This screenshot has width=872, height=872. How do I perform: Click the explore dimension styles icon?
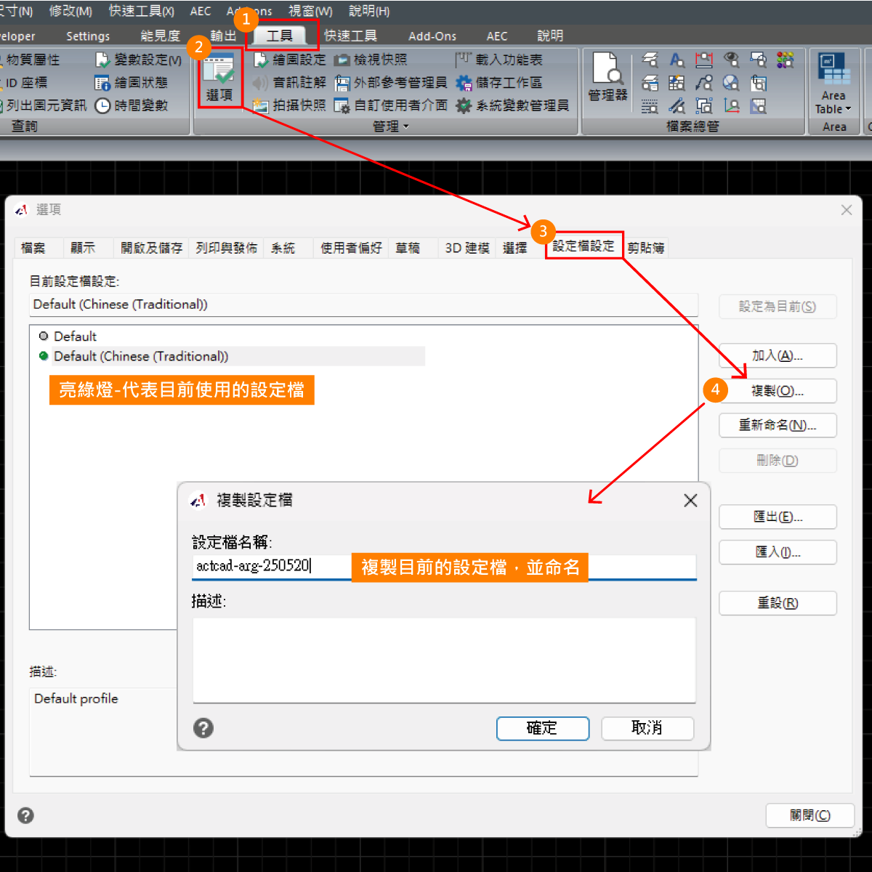click(x=703, y=60)
